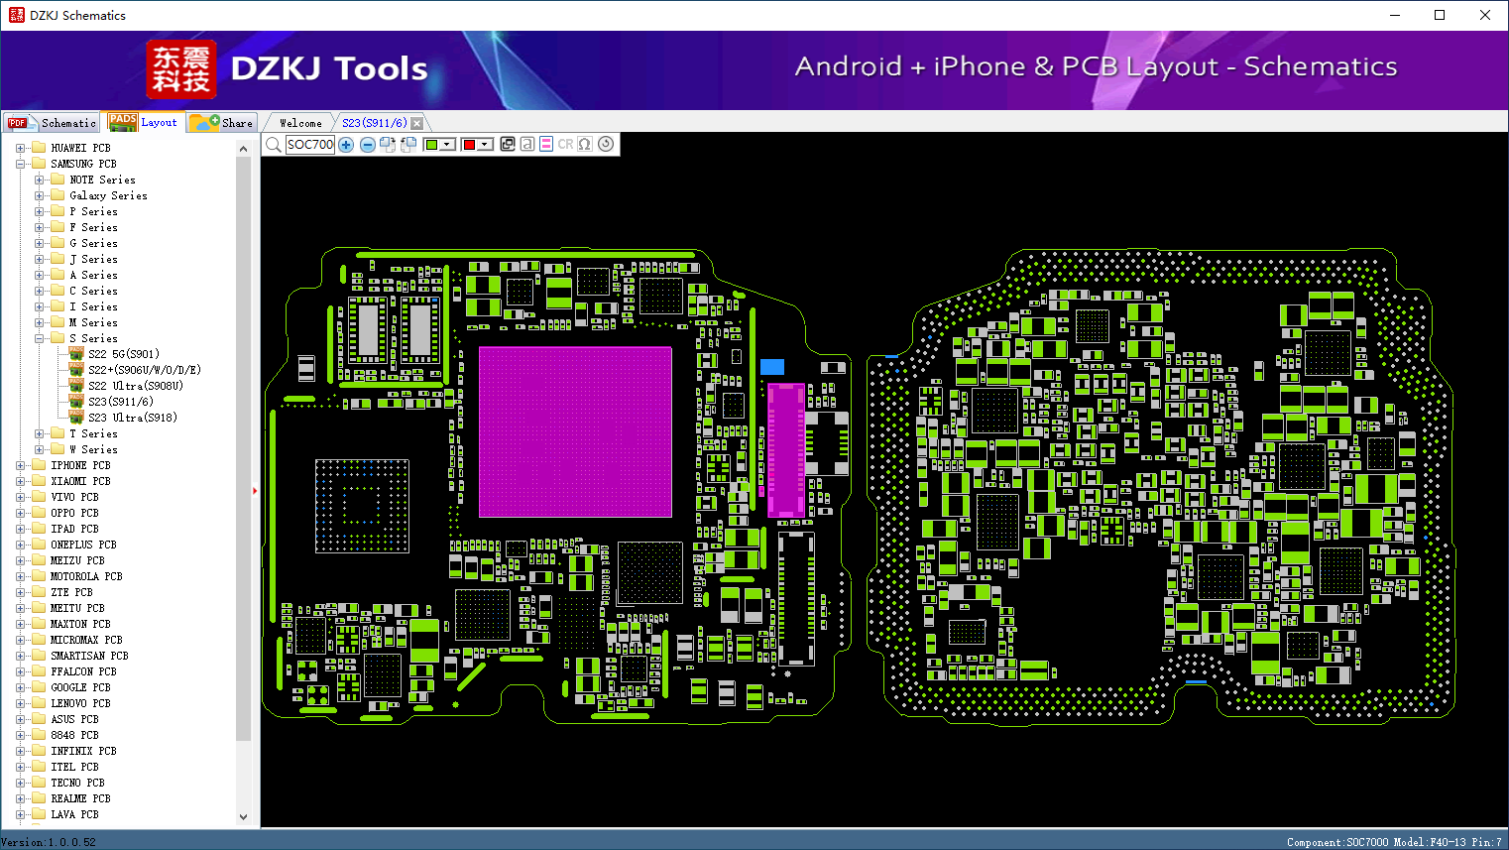Select the ZTE PCB text label
Viewport: 1509px width, 850px height.
click(71, 592)
